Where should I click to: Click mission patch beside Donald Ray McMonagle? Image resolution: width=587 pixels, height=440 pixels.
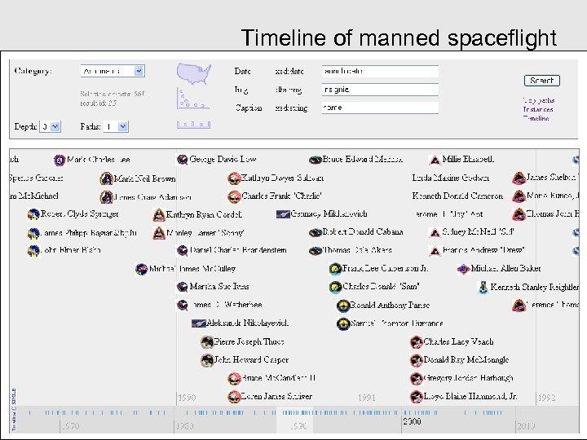417,360
